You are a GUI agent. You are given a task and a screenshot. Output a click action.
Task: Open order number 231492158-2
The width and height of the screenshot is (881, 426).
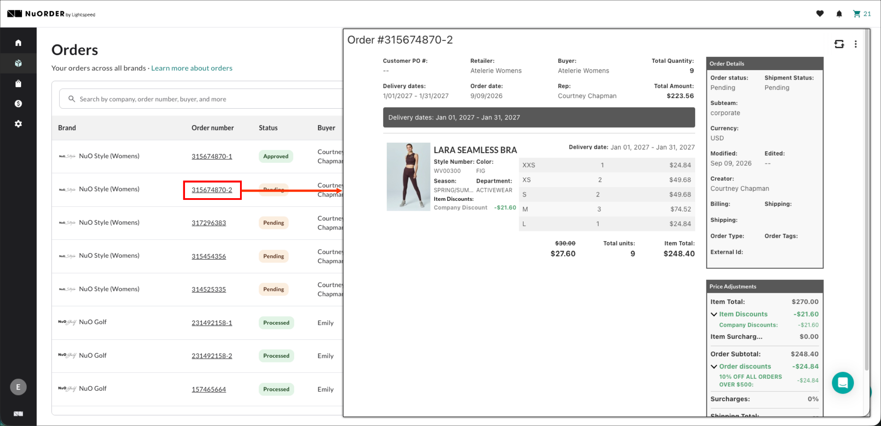point(212,356)
